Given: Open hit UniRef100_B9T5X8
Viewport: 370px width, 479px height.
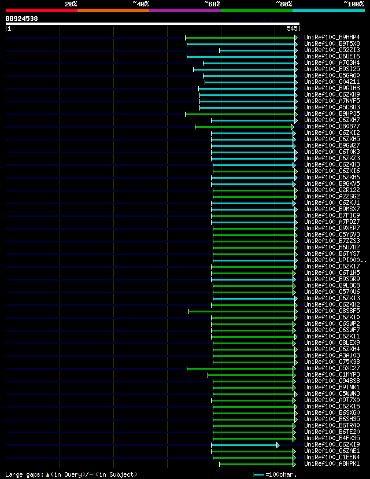Looking at the screenshot, I should coord(332,44).
